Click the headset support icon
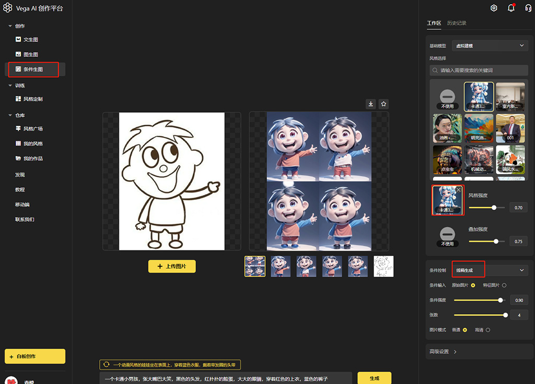This screenshot has height=384, width=535. 528,8
